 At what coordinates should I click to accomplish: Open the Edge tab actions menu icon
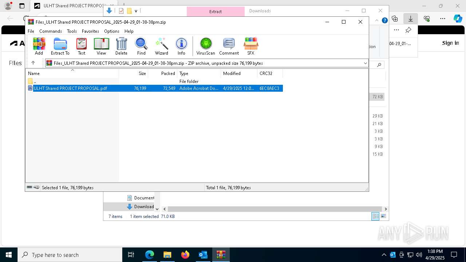(x=22, y=6)
